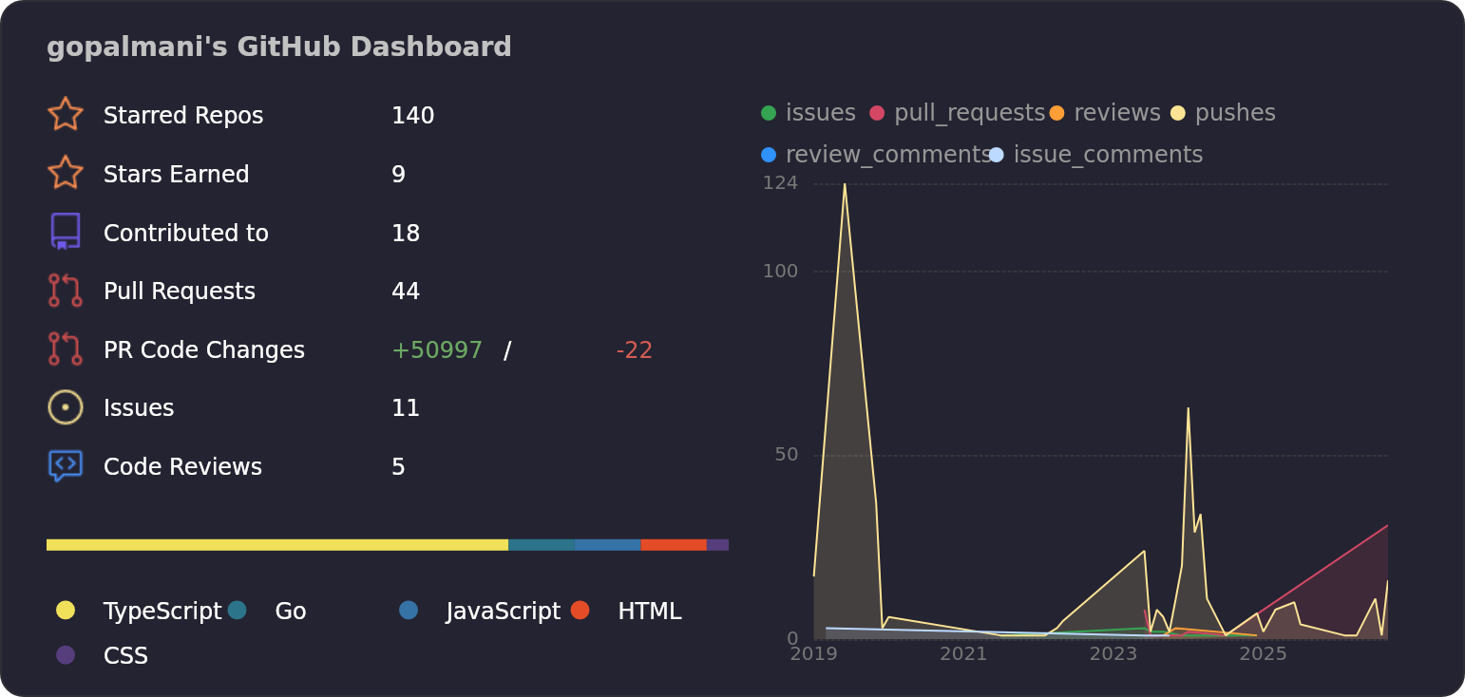Click the 2025 label on the chart axis
This screenshot has height=697, width=1465.
1263,653
